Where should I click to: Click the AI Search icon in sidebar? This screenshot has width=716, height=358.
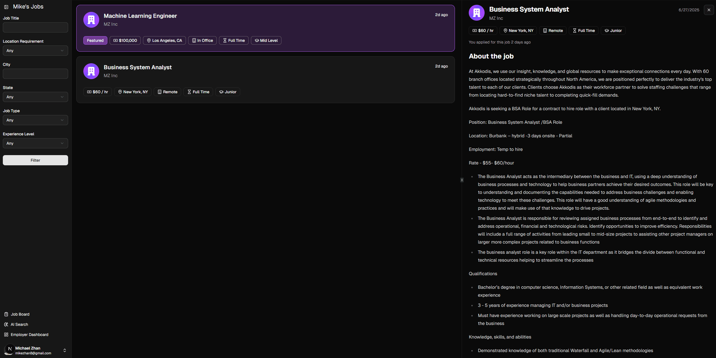(6, 324)
